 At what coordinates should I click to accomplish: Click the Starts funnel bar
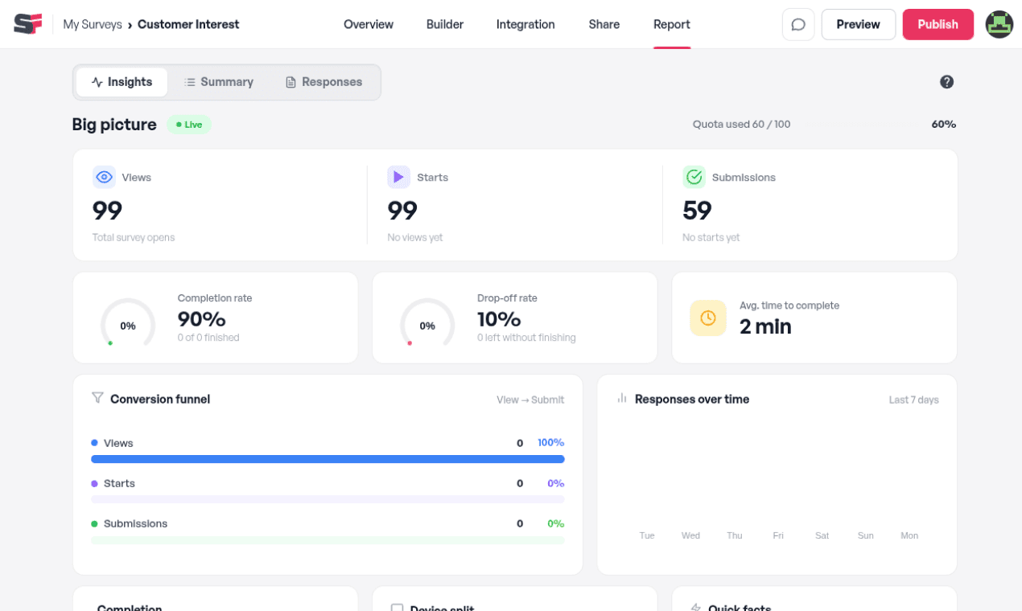[328, 499]
